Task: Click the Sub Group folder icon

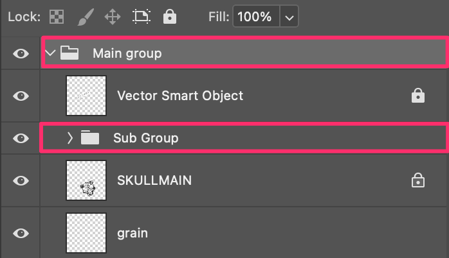Action: point(90,137)
